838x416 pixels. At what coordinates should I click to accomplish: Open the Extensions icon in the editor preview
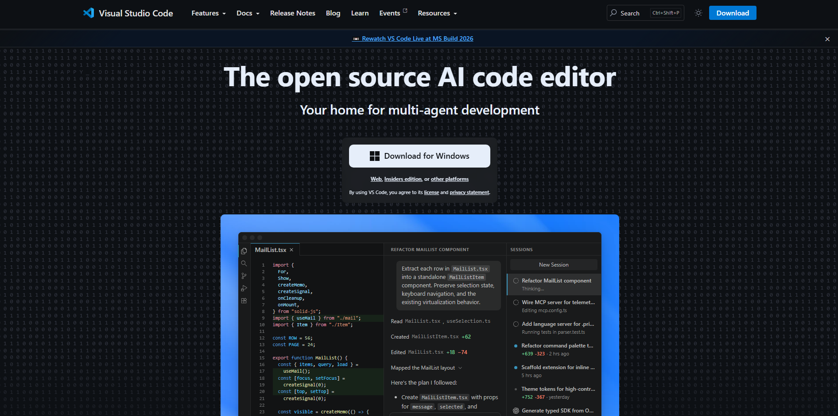click(244, 301)
